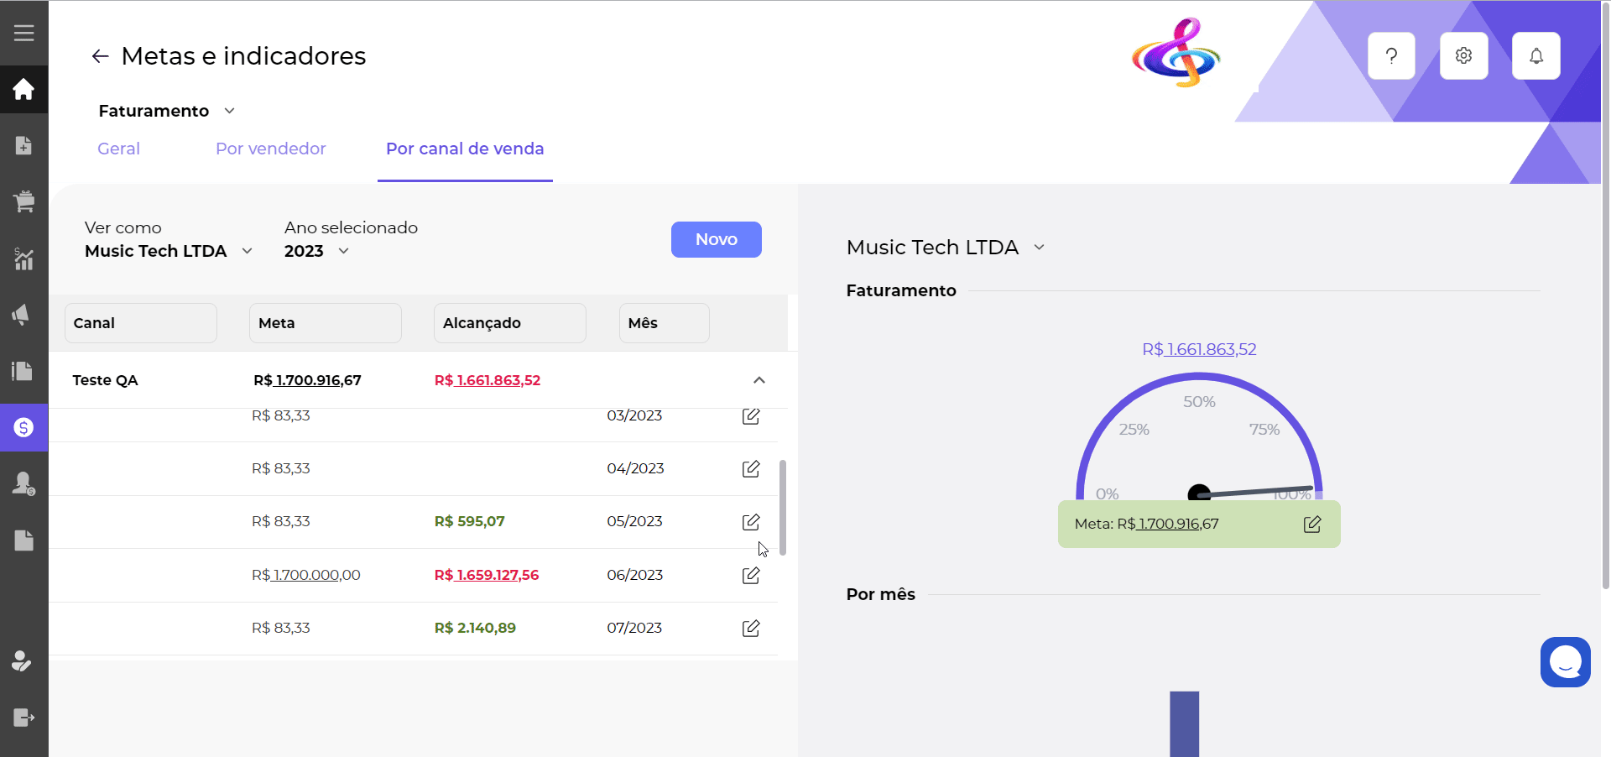Open the megaphone marketing sidebar icon
This screenshot has height=757, width=1611.
pyautogui.click(x=23, y=315)
